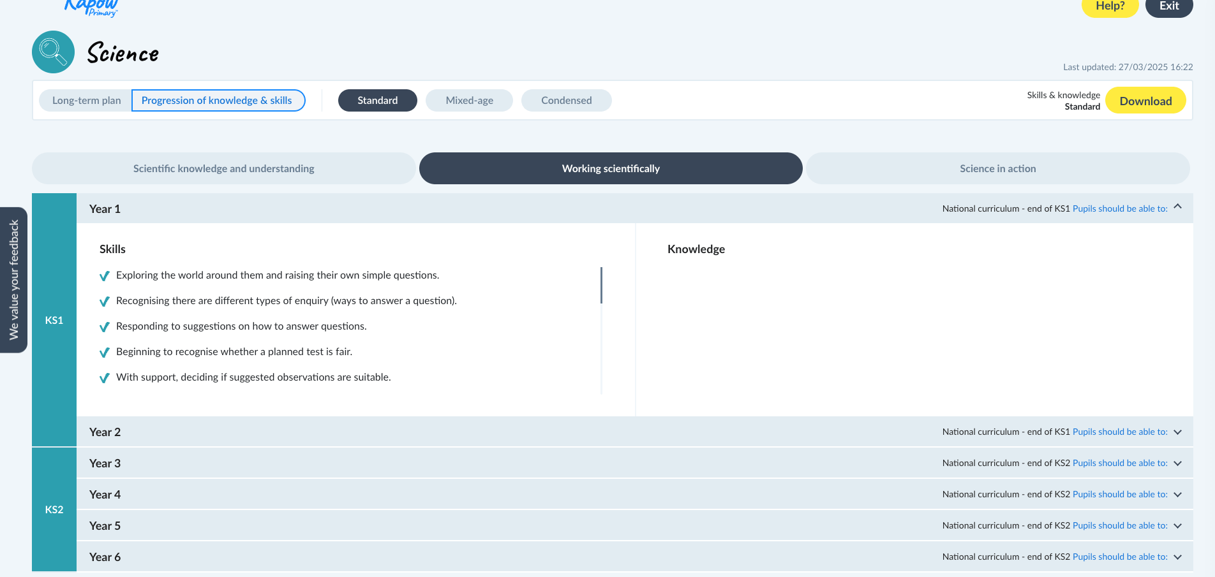Expand the Year 3 row chevron

point(1177,464)
